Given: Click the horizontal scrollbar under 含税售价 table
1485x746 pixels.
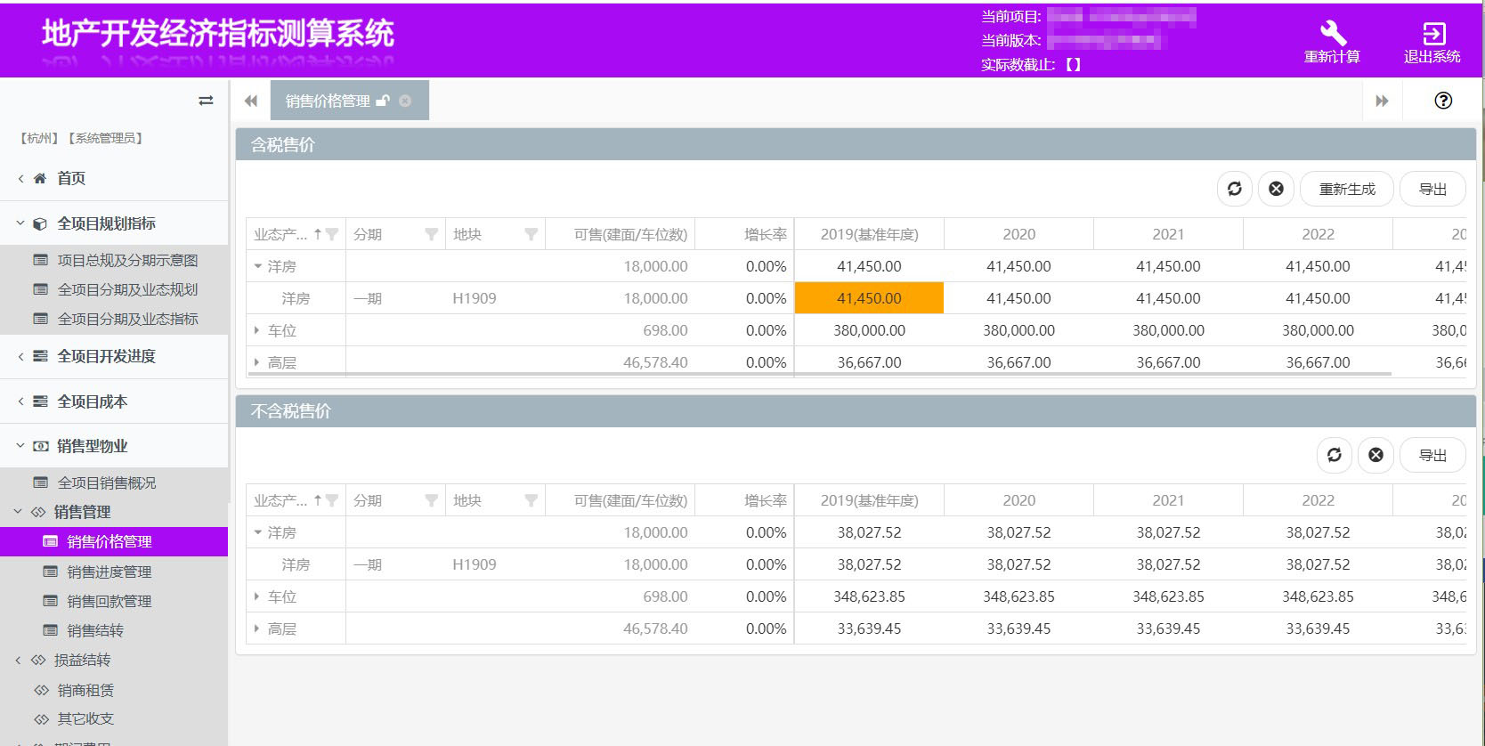Looking at the screenshot, I should tap(819, 374).
